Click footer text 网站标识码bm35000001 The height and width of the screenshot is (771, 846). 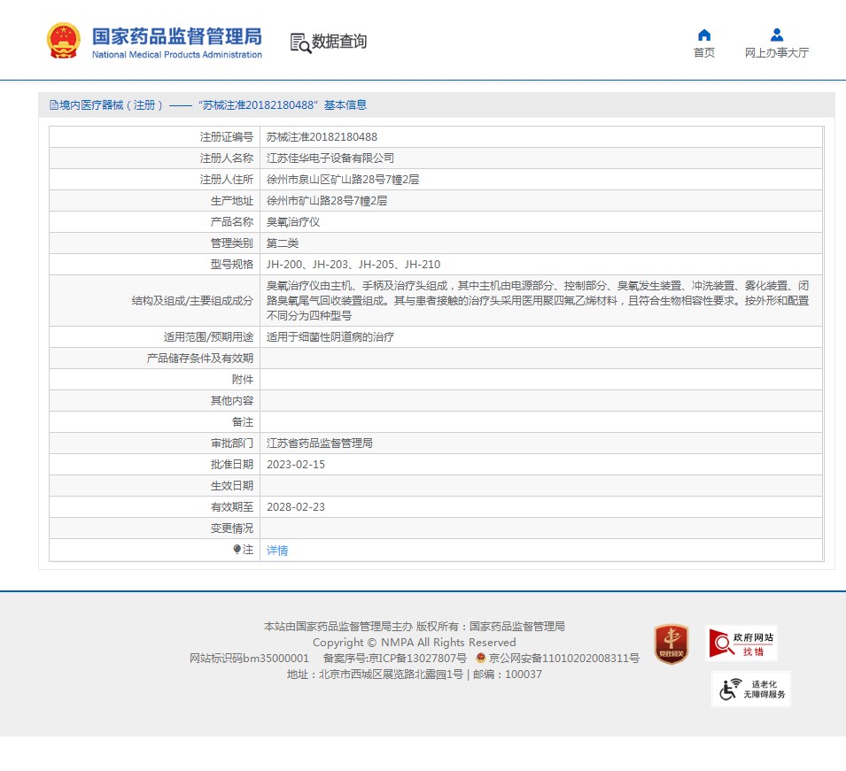(x=249, y=659)
